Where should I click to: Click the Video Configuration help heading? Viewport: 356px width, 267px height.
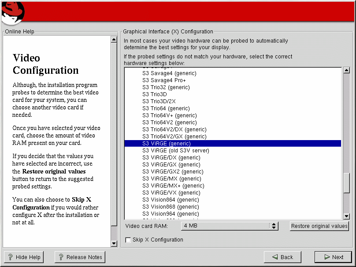click(46, 64)
